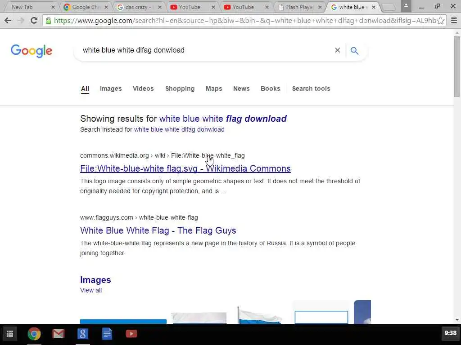Close the Flash Player tab
Screen dimensions: 461x345
click(320, 7)
